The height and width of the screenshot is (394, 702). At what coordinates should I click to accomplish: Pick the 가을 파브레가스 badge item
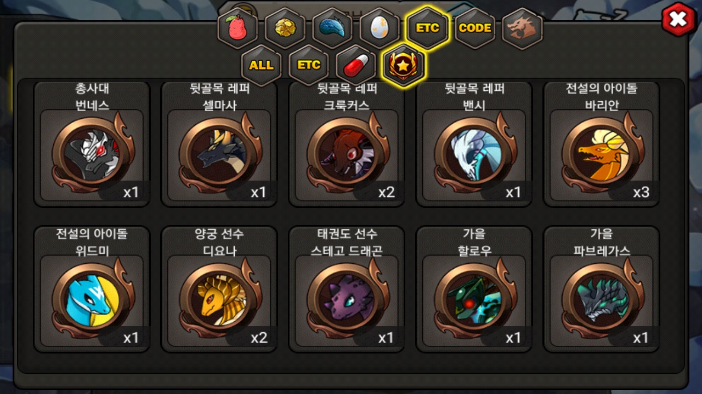coord(601,289)
